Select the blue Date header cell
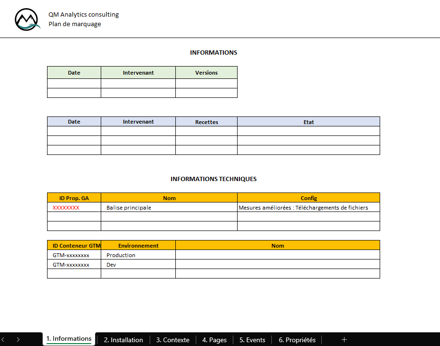The height and width of the screenshot is (346, 440). pyautogui.click(x=74, y=122)
